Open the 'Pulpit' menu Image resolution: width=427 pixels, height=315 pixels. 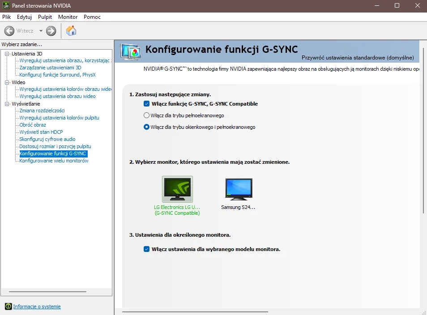click(45, 17)
